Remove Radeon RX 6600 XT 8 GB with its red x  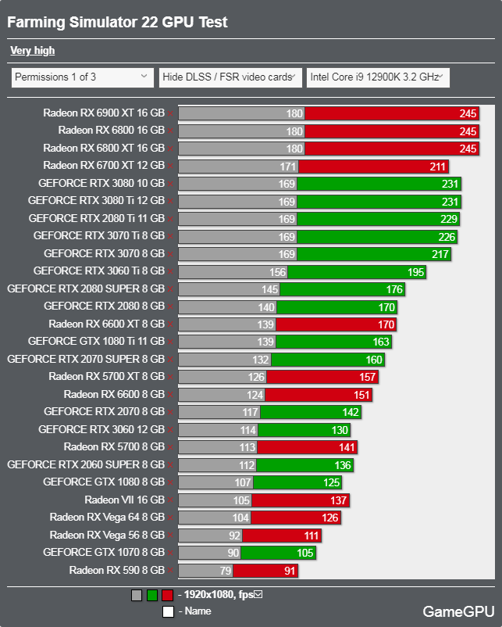point(170,324)
